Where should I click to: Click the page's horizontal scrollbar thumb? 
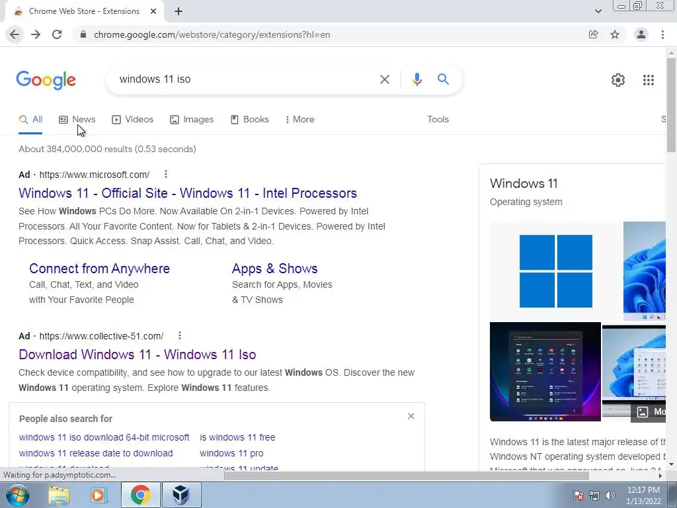pyautogui.click(x=407, y=476)
